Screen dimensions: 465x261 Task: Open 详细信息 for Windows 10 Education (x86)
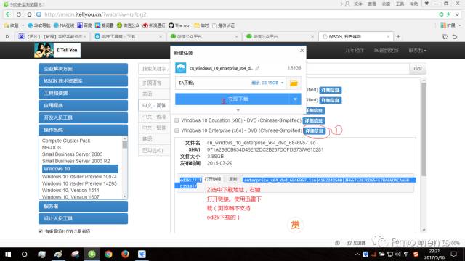click(x=314, y=121)
